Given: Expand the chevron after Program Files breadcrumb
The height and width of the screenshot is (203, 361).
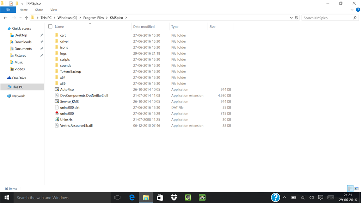Looking at the screenshot, I should click(x=107, y=18).
